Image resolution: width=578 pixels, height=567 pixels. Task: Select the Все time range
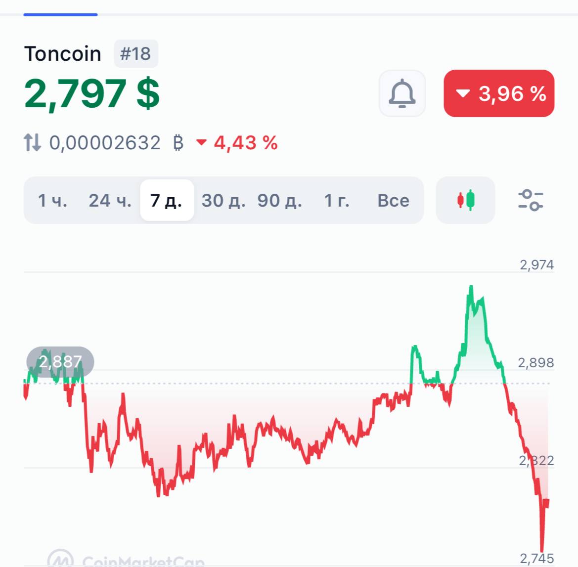coord(393,201)
